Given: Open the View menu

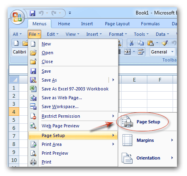Looking at the screenshot, I should tap(72, 34).
